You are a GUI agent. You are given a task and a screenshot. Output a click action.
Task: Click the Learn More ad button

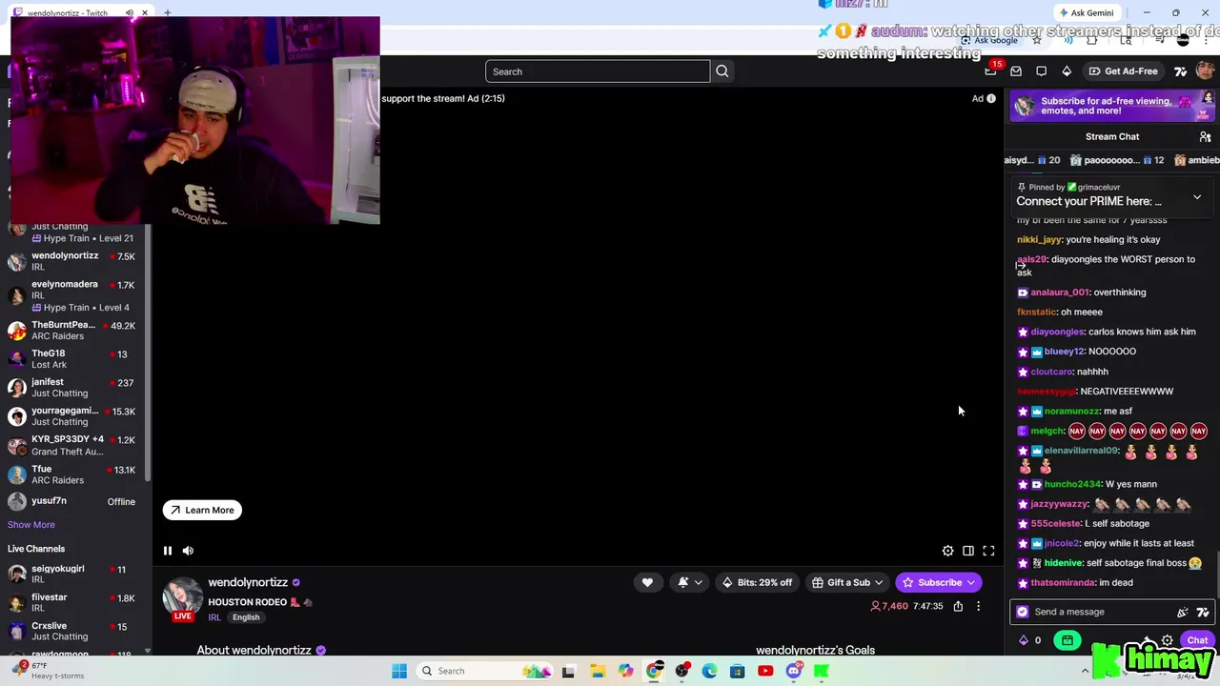(202, 510)
